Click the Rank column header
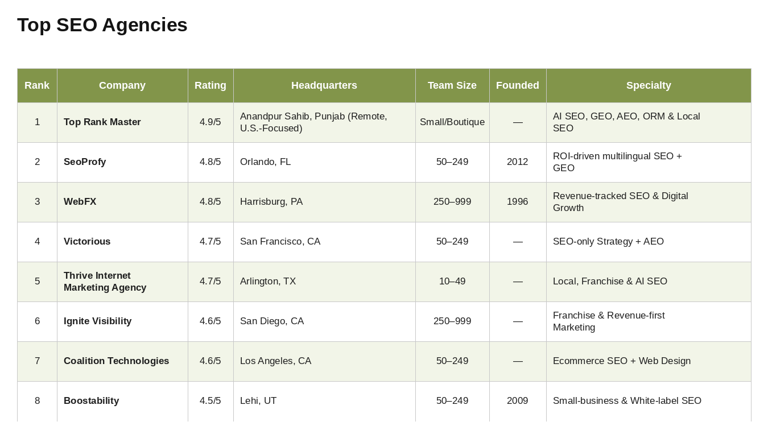 click(x=37, y=85)
